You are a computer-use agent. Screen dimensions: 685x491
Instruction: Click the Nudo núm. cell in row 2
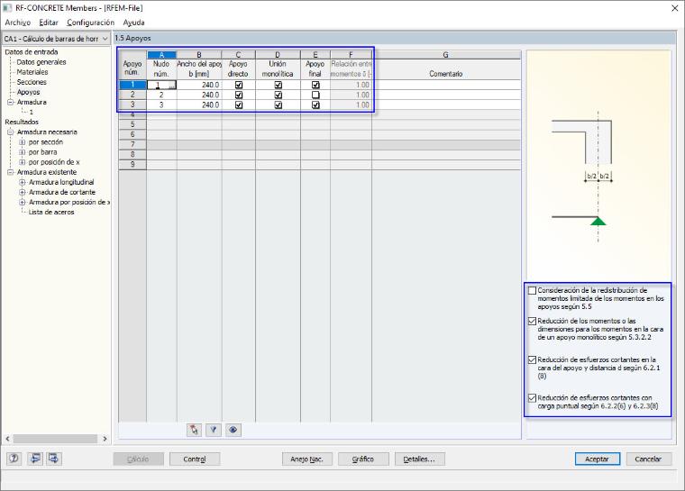[x=161, y=95]
